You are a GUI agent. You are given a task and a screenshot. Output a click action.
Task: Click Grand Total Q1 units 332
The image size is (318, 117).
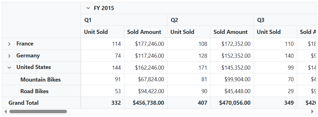(x=102, y=103)
